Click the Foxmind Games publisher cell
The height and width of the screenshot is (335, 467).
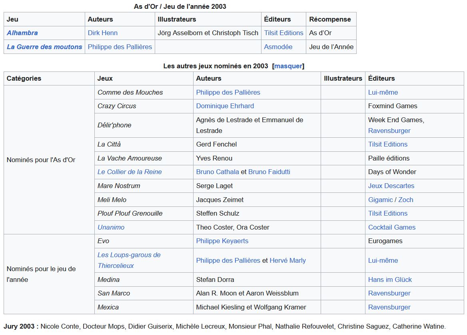pos(415,106)
